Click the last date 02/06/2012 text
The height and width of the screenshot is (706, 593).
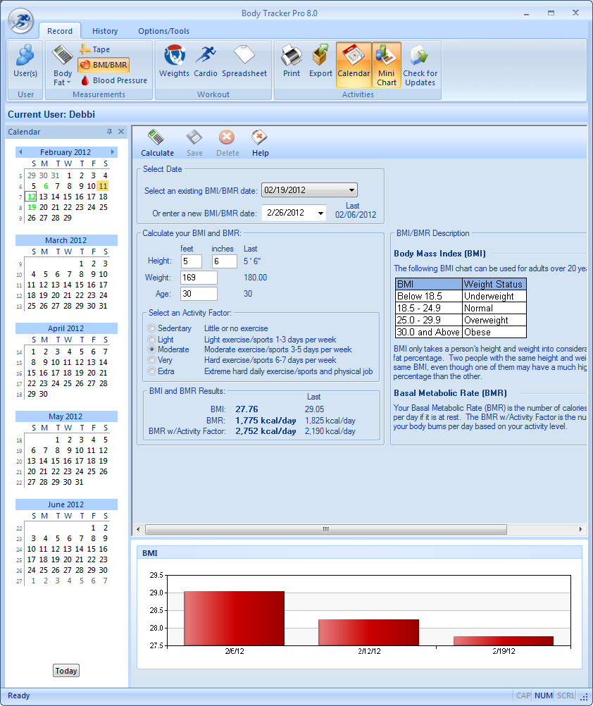click(x=356, y=215)
